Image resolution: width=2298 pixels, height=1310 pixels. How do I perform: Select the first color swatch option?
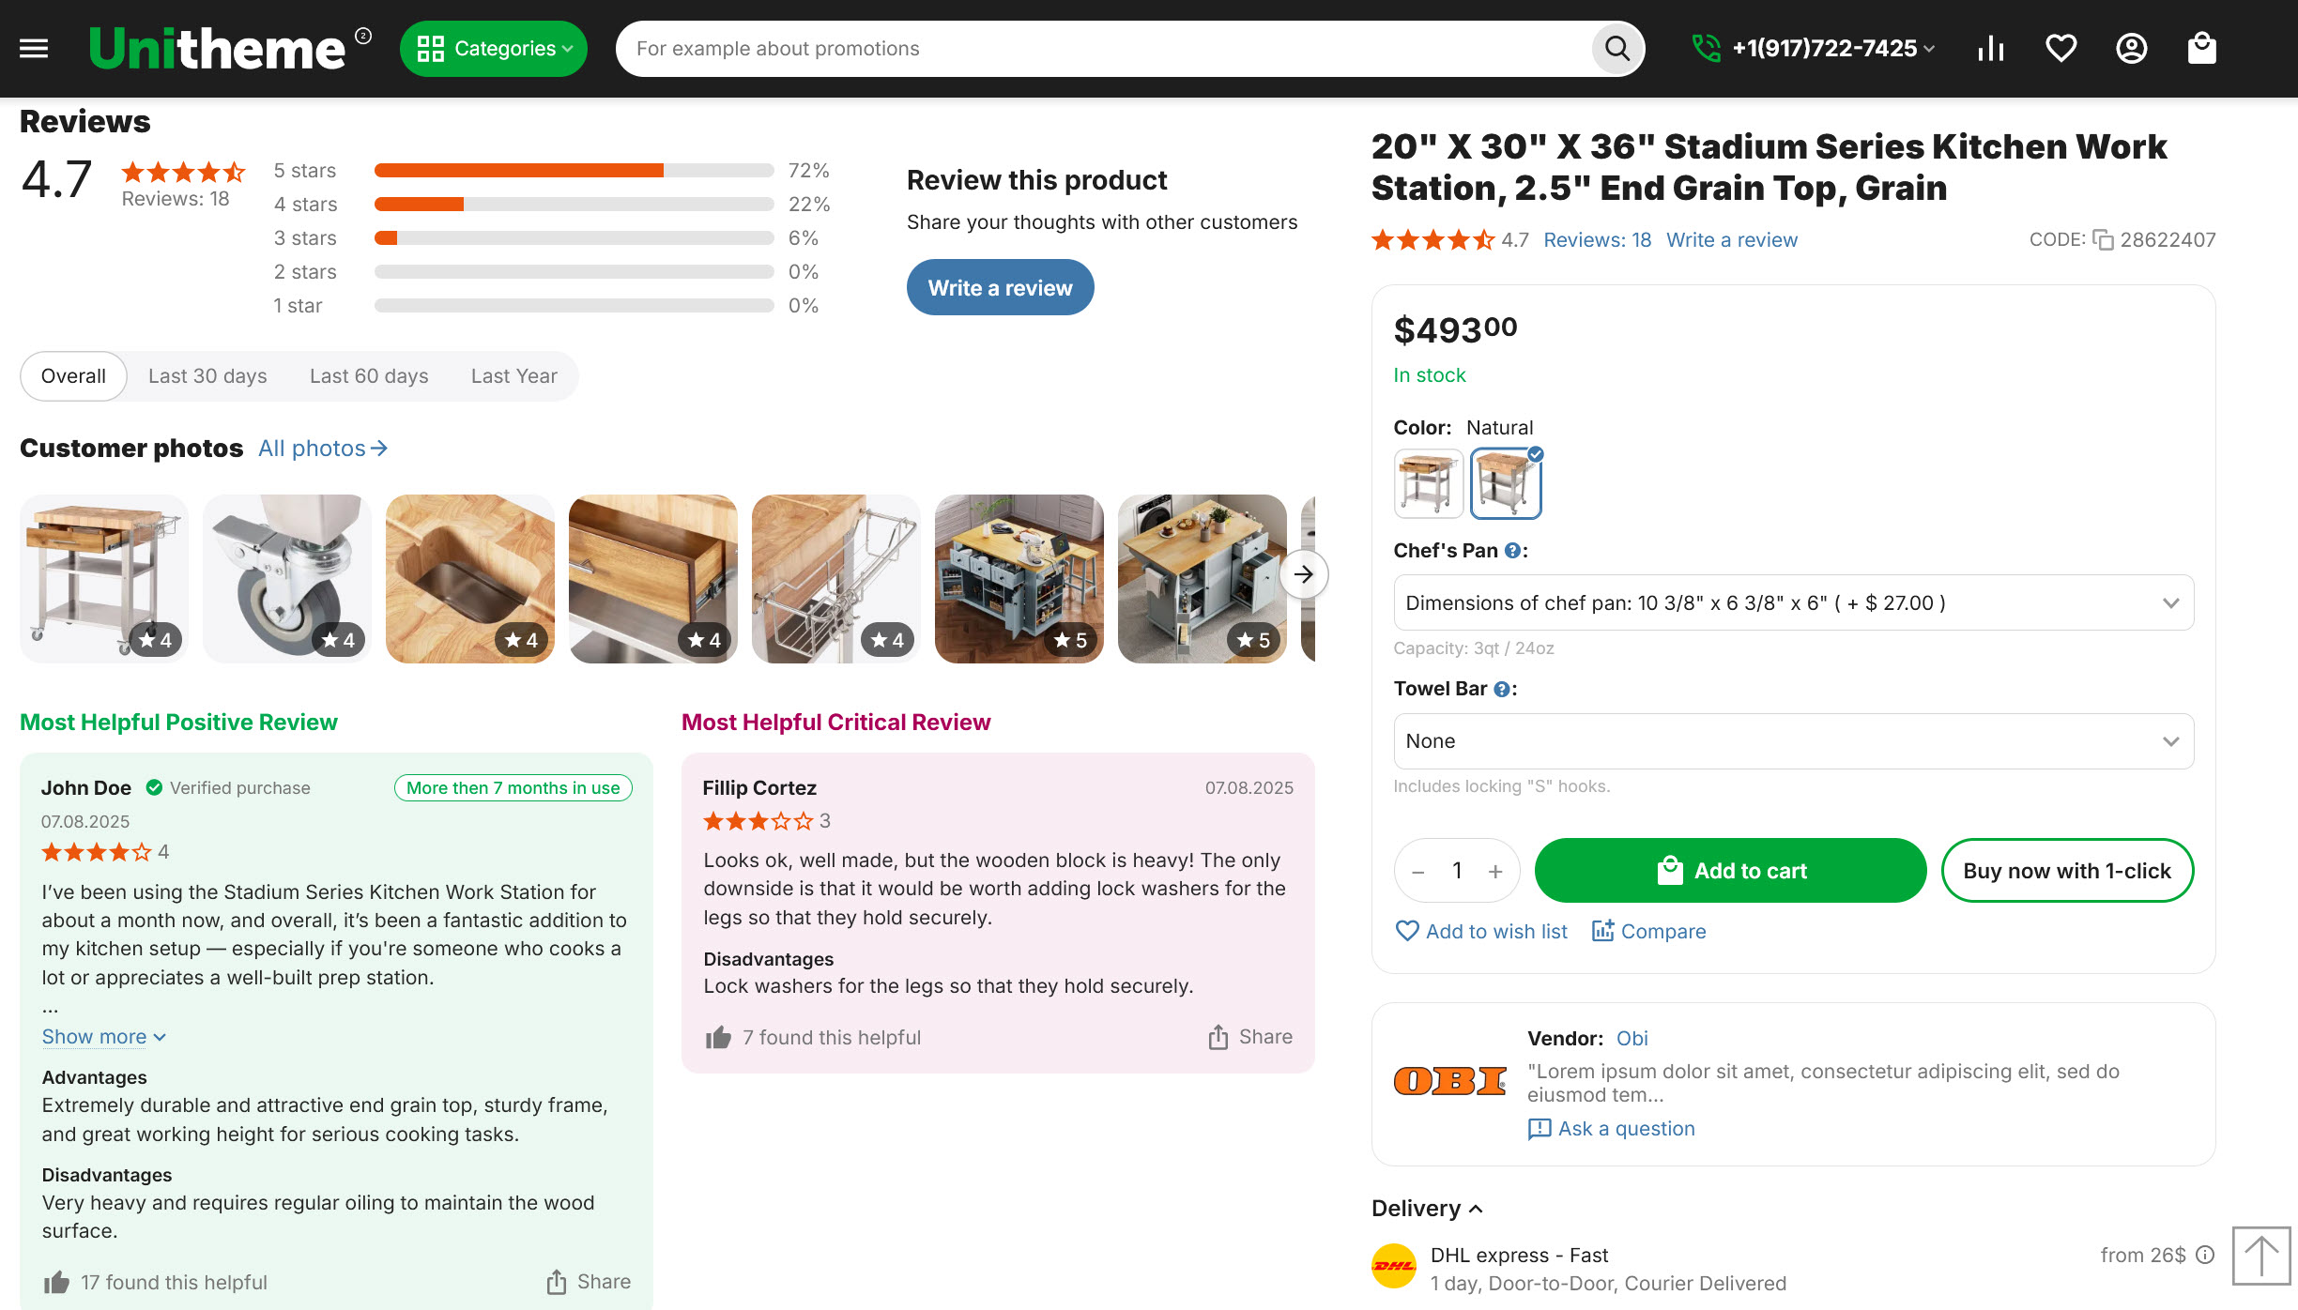click(x=1428, y=483)
